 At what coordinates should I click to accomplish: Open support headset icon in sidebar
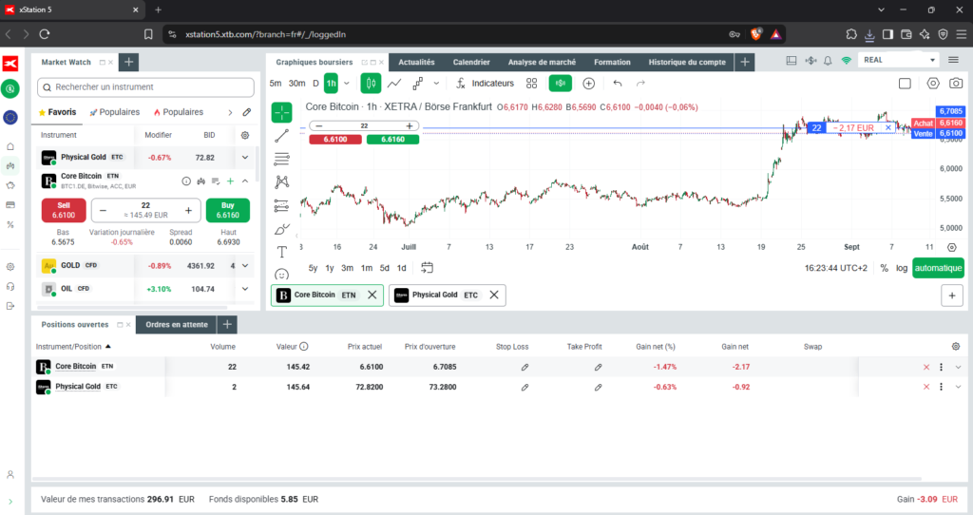[10, 286]
